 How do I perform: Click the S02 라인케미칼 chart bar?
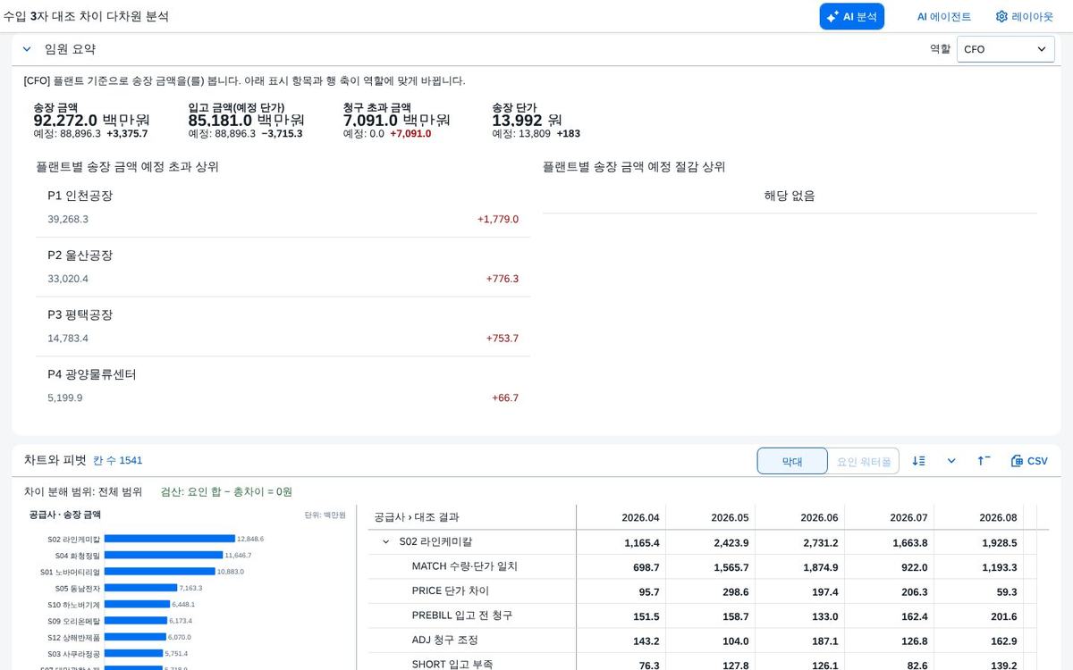(169, 539)
